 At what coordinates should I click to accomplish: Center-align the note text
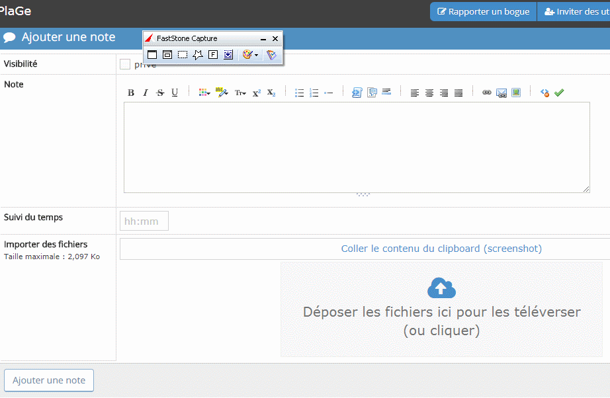pyautogui.click(x=429, y=93)
